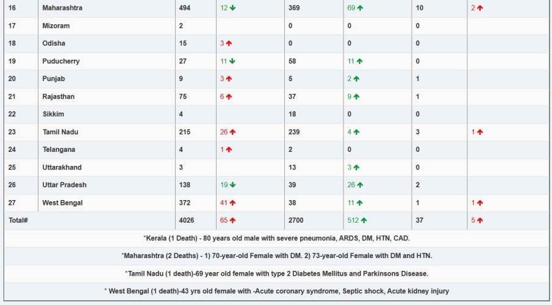Screen dimensions: 552x305
Task: Click the green down arrow beside Maharashtra's 12
Action: (233, 8)
